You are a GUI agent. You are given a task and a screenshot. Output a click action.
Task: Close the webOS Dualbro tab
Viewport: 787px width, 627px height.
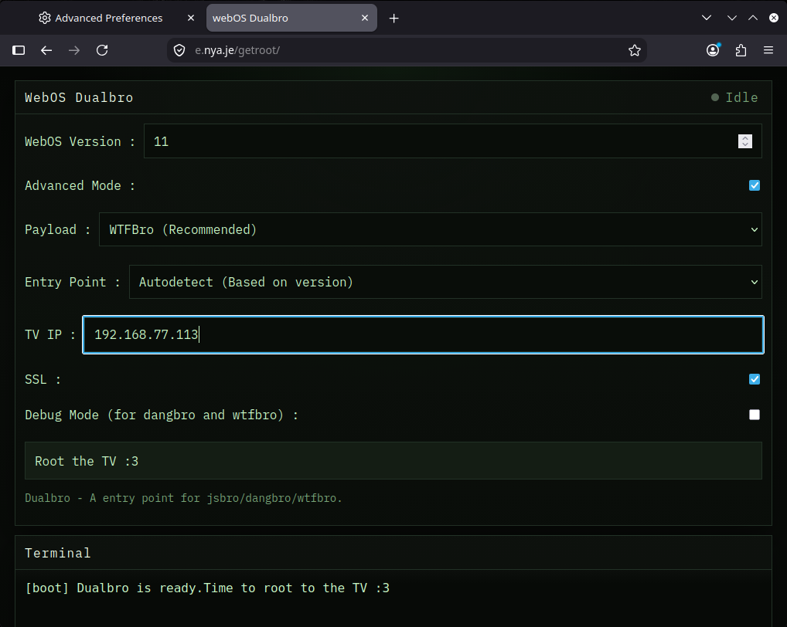click(365, 18)
